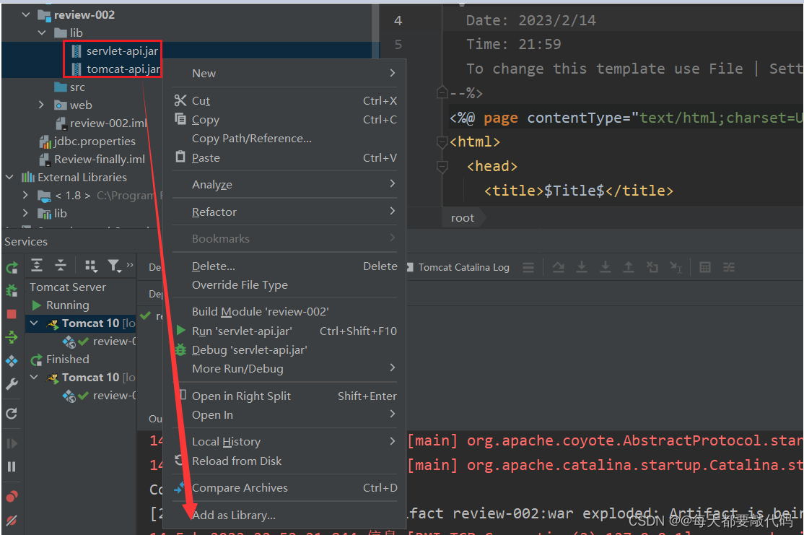804x535 pixels.
Task: Choose Build Module 'review-002'
Action: click(x=285, y=312)
